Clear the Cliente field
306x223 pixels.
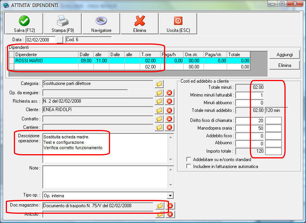[x=169, y=110]
